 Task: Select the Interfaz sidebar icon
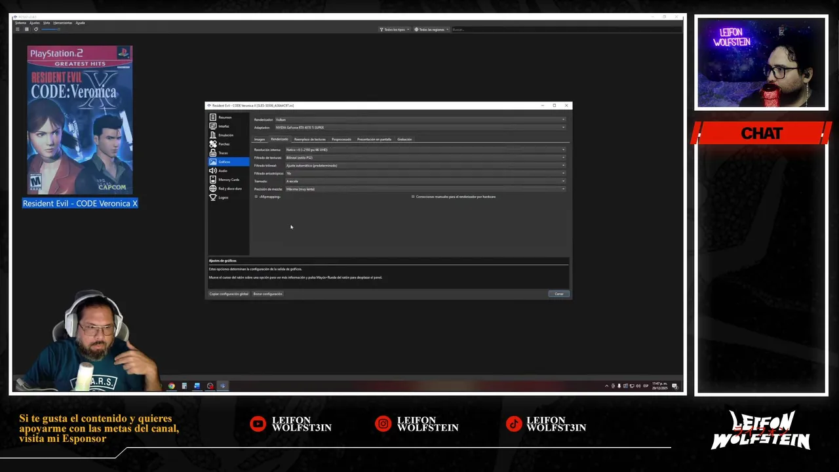click(212, 126)
